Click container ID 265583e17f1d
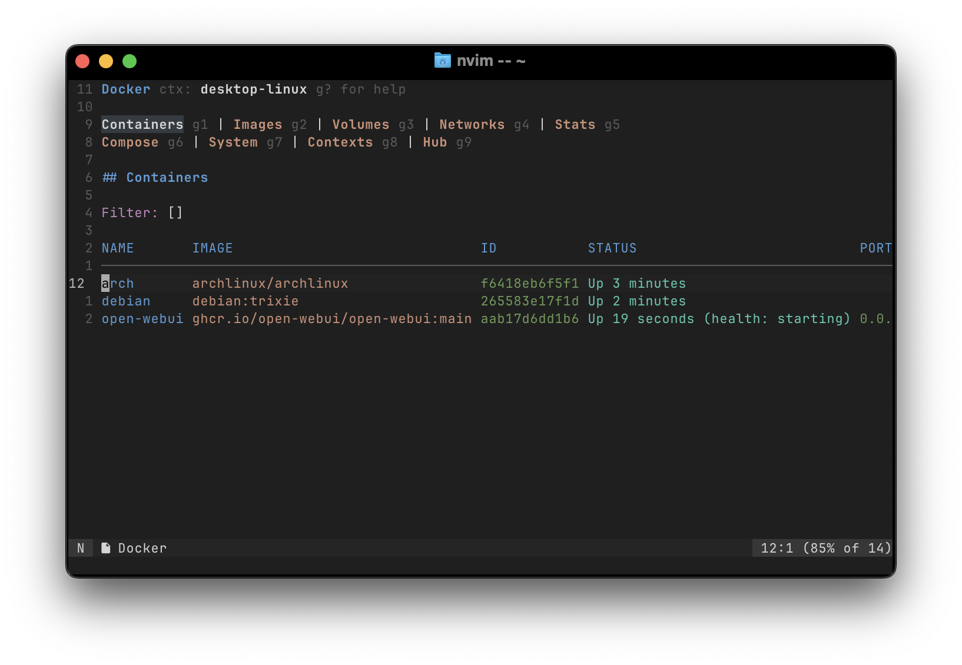962x665 pixels. [530, 301]
